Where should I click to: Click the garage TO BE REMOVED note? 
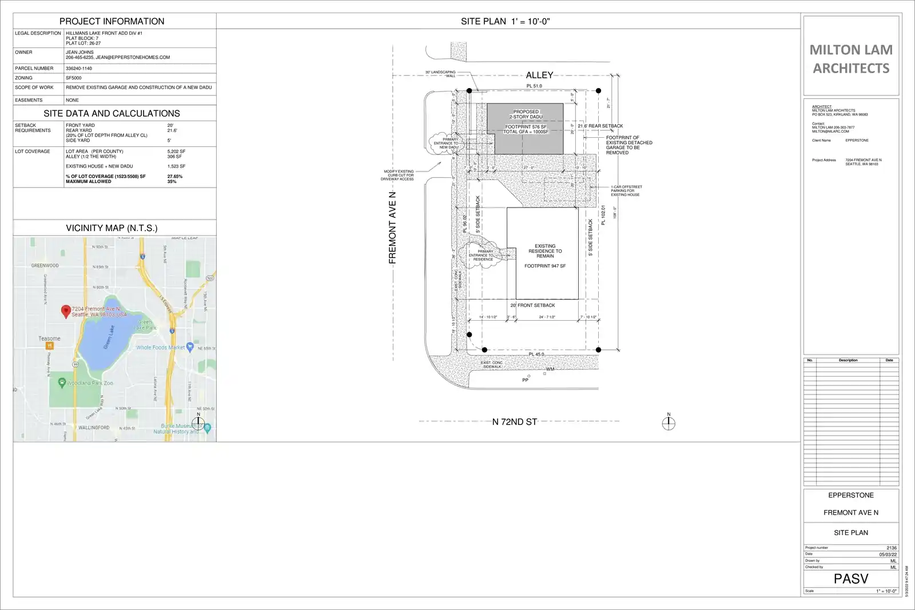point(629,145)
